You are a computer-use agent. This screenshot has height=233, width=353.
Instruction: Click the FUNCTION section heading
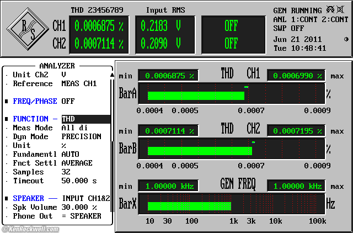[x=31, y=119]
